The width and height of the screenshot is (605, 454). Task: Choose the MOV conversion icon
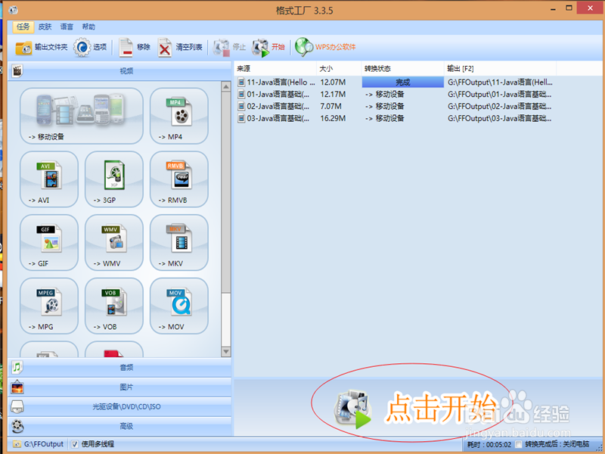point(179,306)
